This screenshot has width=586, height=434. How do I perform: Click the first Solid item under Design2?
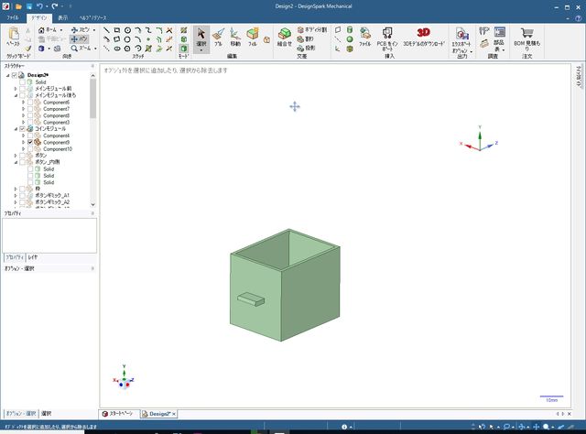click(x=40, y=81)
